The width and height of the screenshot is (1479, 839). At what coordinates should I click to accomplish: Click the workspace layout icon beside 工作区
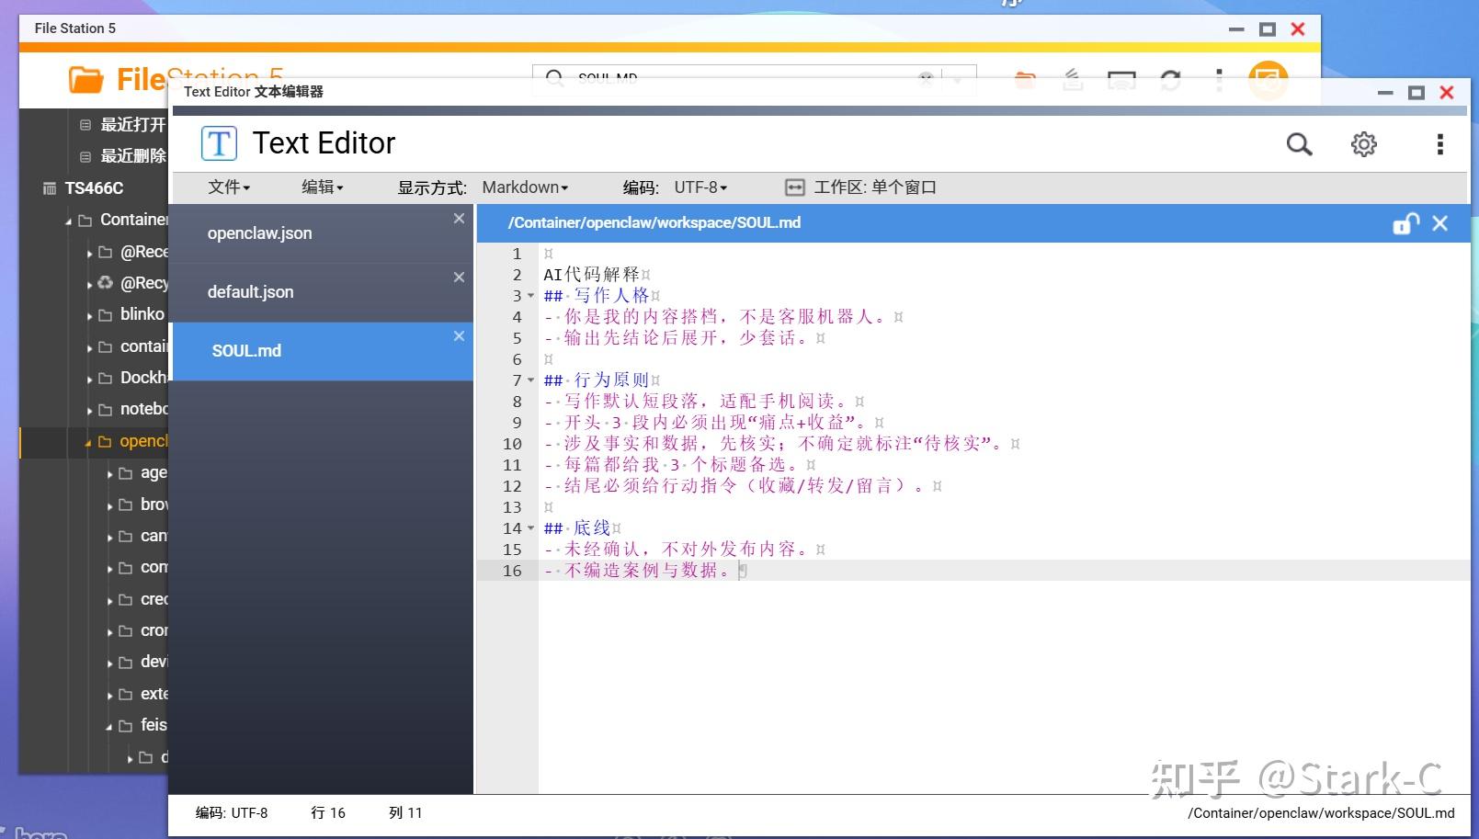click(x=795, y=187)
